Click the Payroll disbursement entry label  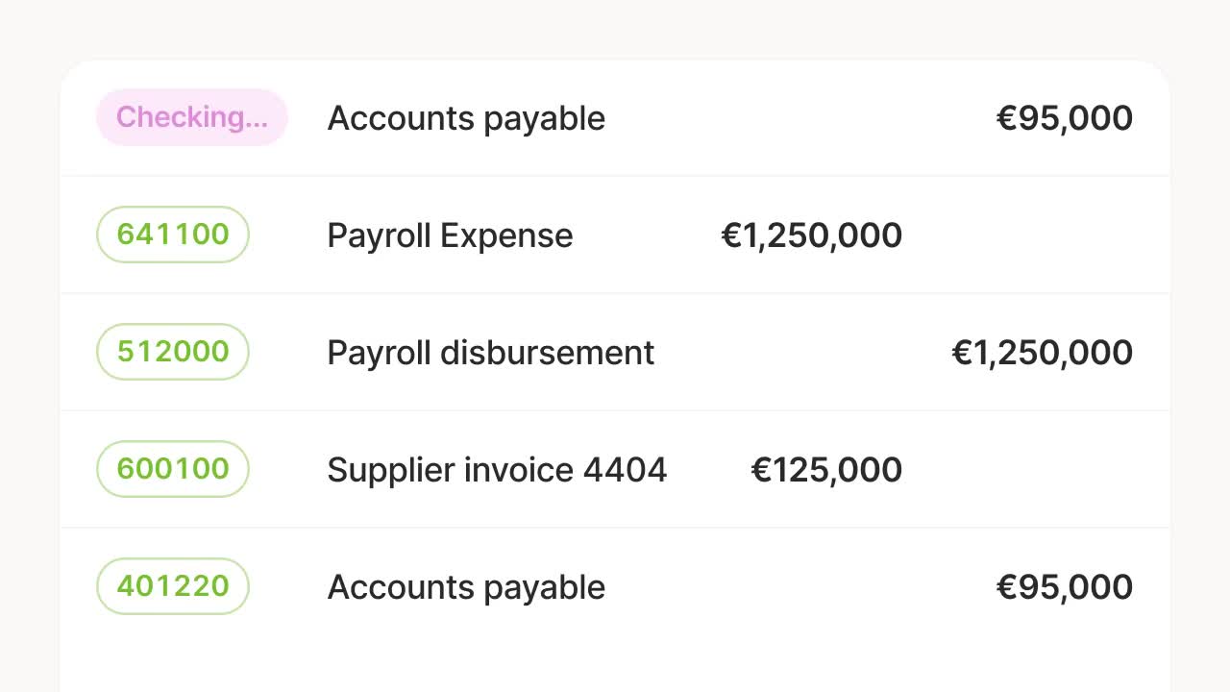tap(490, 353)
